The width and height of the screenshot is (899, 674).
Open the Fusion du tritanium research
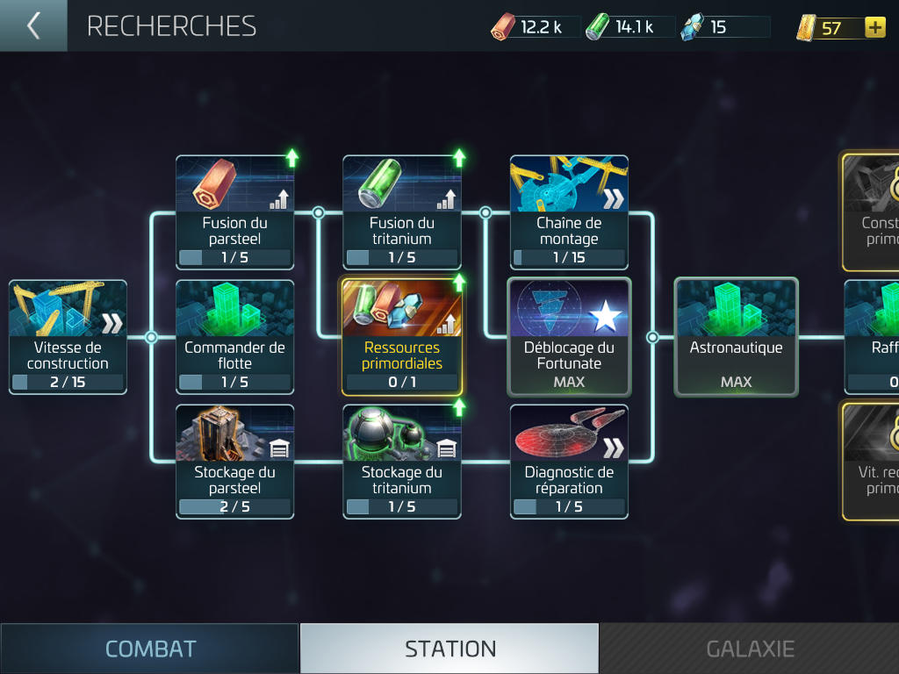pos(402,212)
